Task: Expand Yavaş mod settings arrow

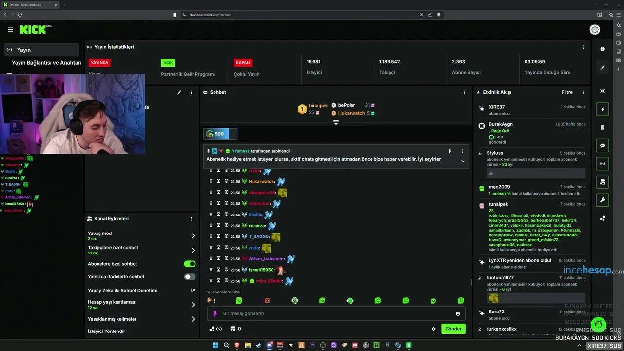Action: click(x=193, y=236)
